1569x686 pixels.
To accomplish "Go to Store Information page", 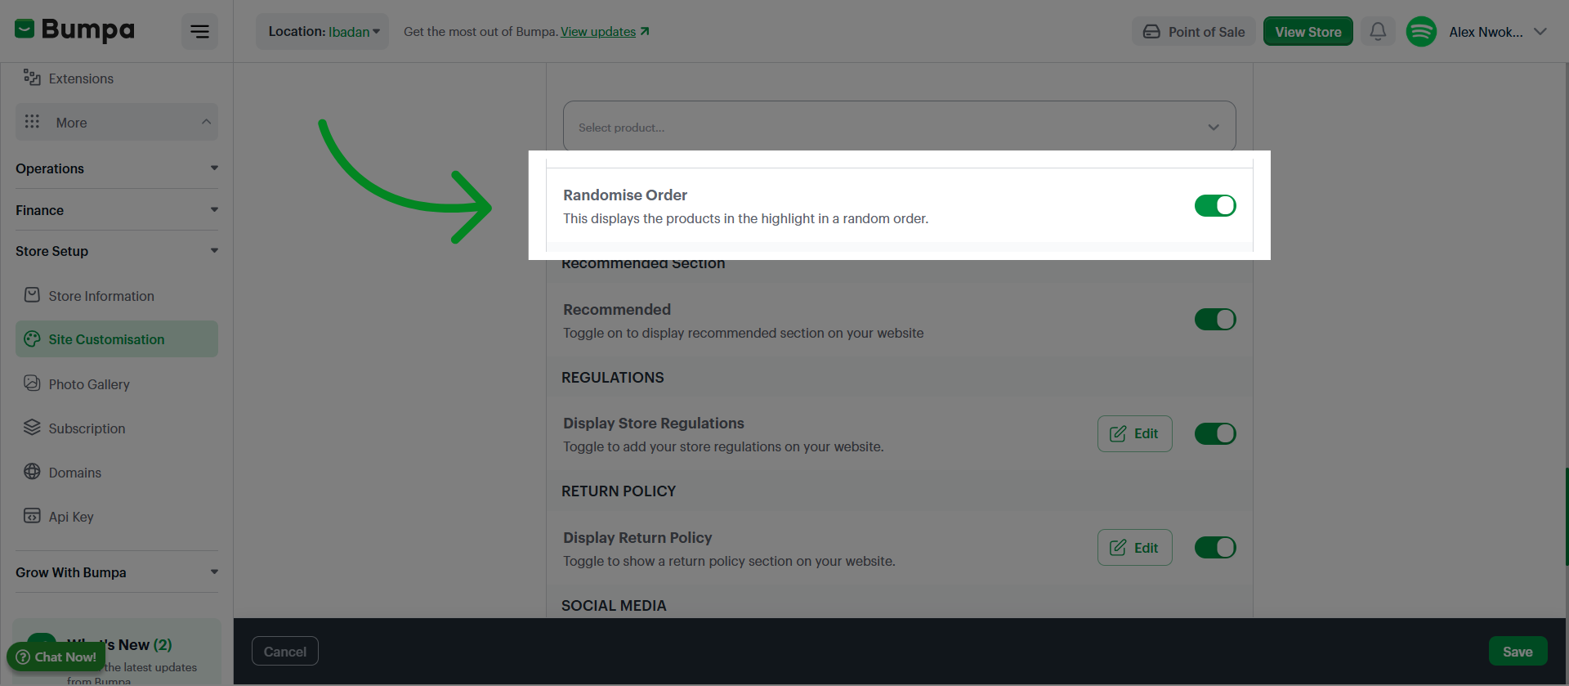I will tap(117, 296).
